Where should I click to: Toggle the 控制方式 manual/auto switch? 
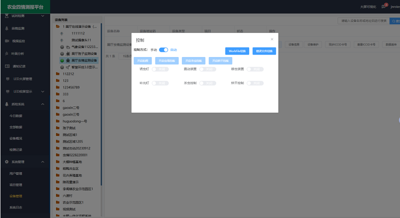click(163, 50)
